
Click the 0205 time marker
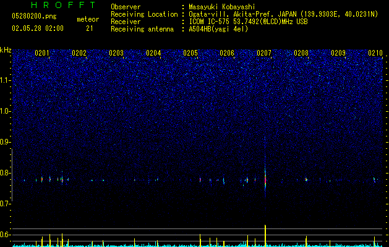coord(190,53)
